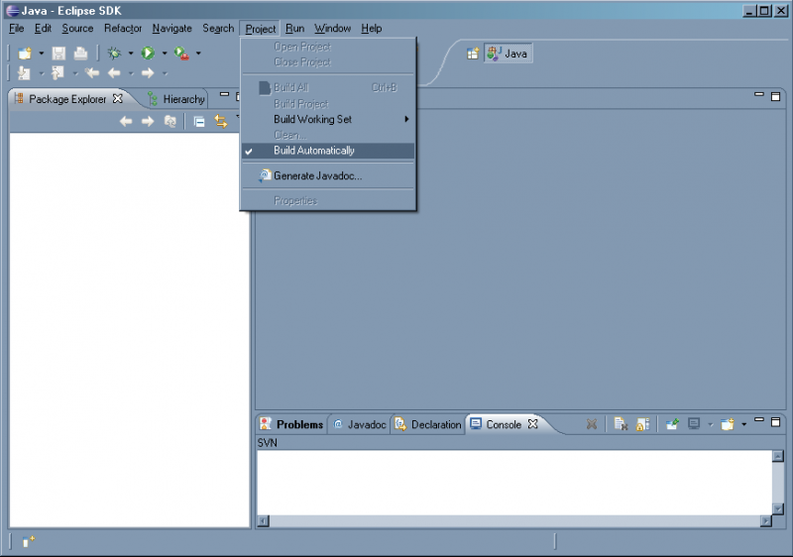The height and width of the screenshot is (557, 793).
Task: Open the Help menu
Action: pos(371,29)
